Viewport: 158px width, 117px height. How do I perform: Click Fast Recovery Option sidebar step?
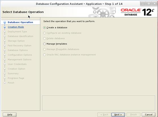(x=20, y=45)
